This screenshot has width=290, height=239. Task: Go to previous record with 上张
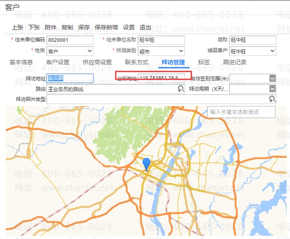pos(17,27)
